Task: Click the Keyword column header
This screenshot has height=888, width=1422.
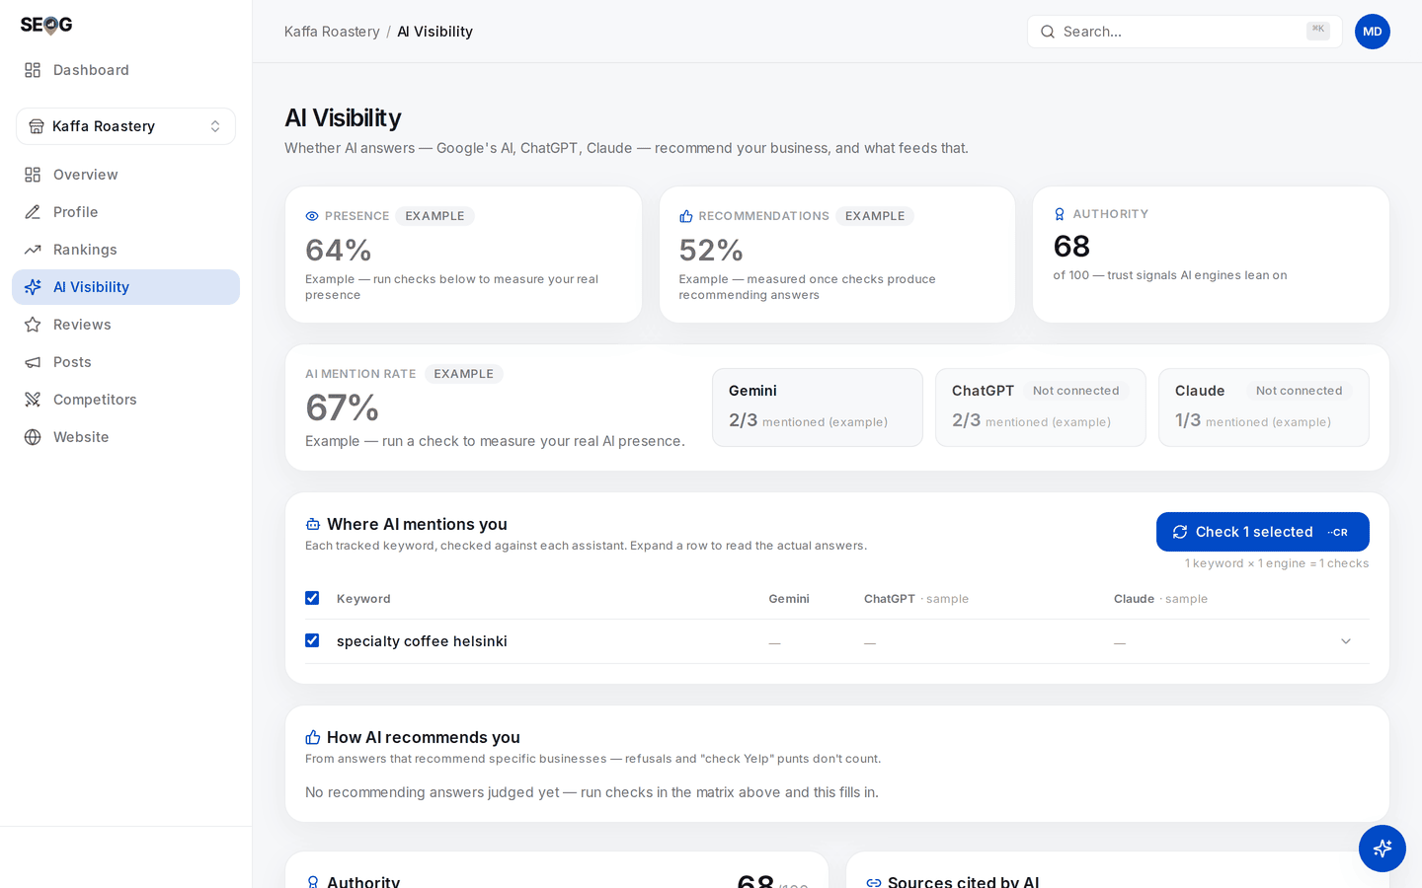Action: [363, 599]
